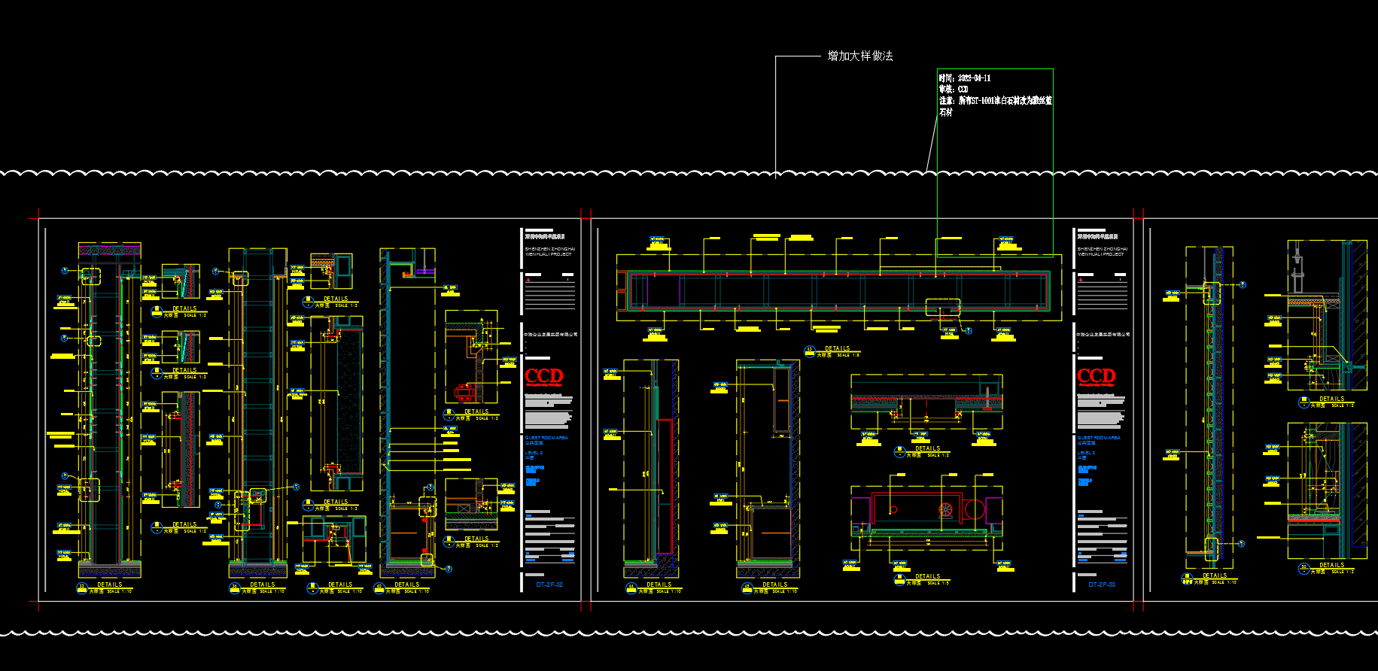Select the DT-2F-33 sheet number label

pyautogui.click(x=1102, y=584)
